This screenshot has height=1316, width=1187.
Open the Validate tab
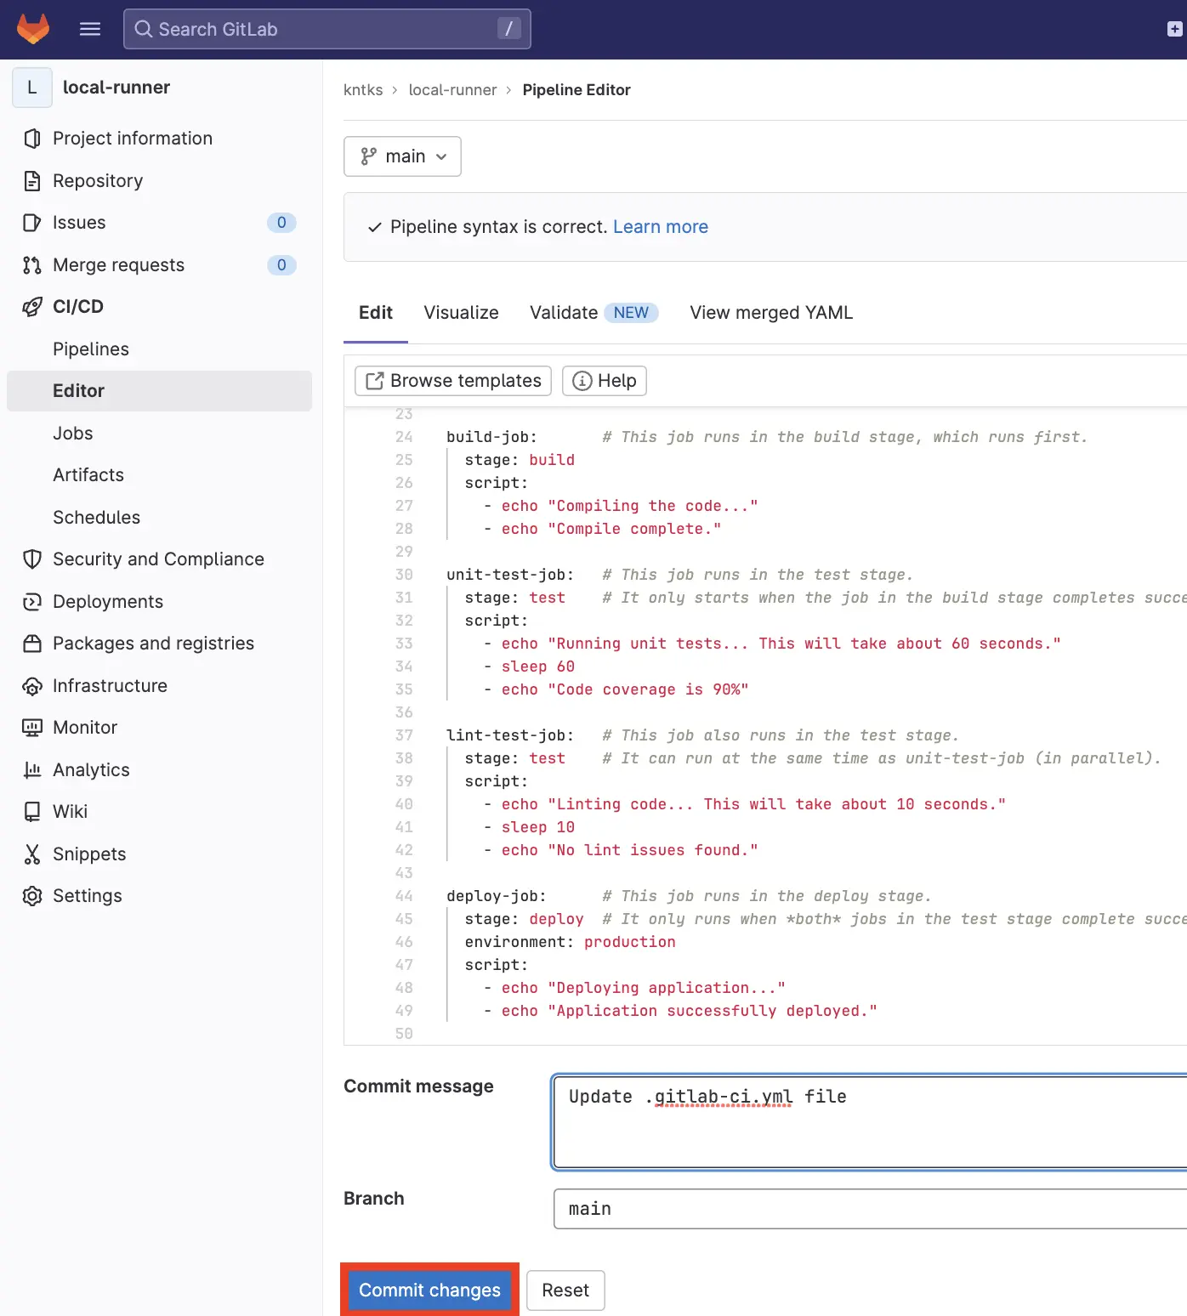563,313
